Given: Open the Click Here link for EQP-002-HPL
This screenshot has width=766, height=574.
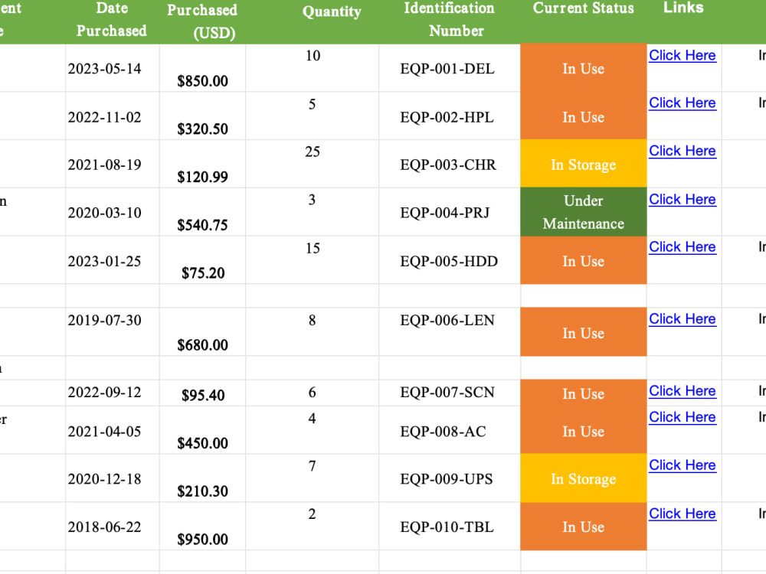Looking at the screenshot, I should click(x=682, y=103).
